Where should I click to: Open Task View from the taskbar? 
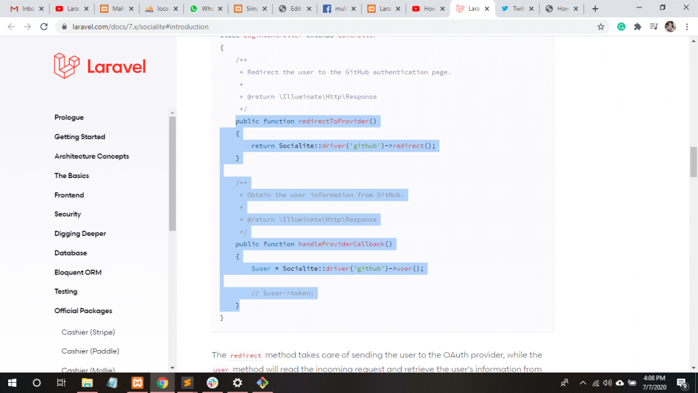(61, 383)
